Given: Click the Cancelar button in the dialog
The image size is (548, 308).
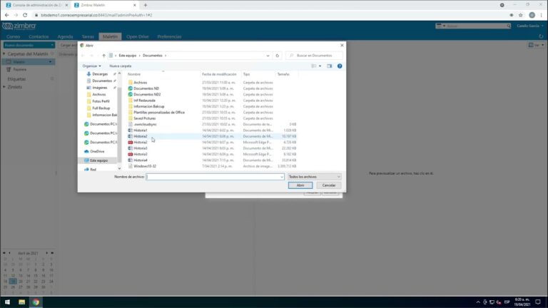Looking at the screenshot, I should click(x=329, y=185).
